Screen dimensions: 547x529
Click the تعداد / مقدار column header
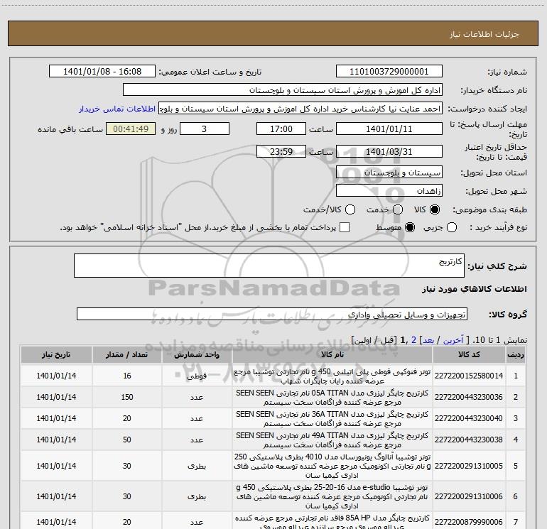click(x=127, y=354)
